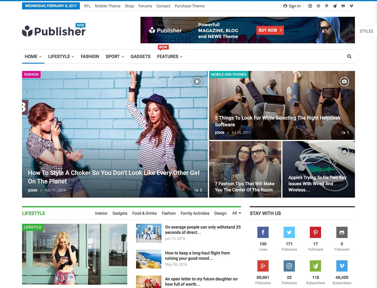The image size is (377, 288).
Task: Click the camera icon on Helpdesk post
Action: 344,82
